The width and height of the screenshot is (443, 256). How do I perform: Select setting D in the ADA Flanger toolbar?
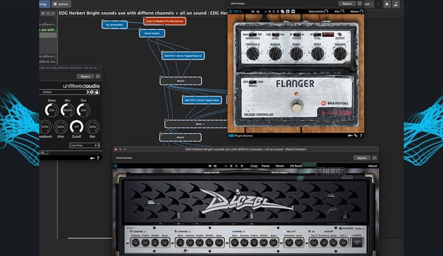click(x=278, y=12)
